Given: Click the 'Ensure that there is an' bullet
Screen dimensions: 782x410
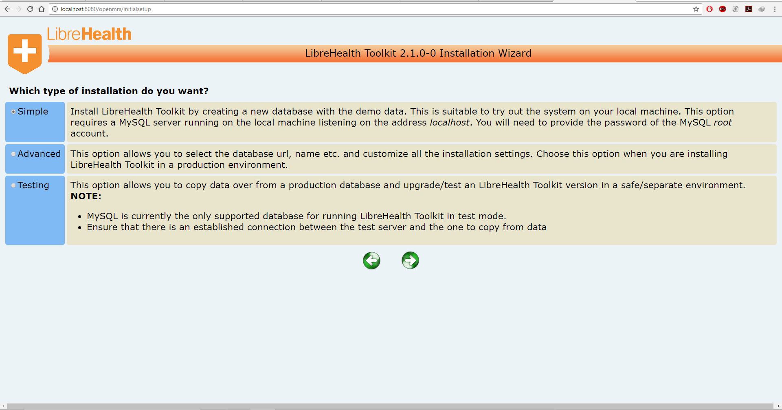Looking at the screenshot, I should coord(316,227).
